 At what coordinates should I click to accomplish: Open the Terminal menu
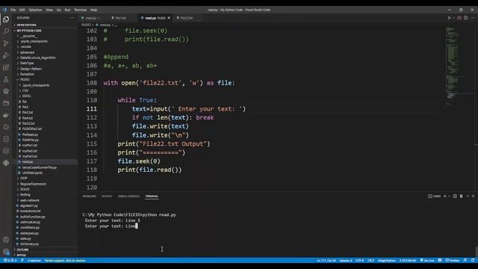(x=80, y=10)
